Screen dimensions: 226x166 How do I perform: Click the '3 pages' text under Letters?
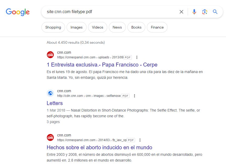[53, 122]
